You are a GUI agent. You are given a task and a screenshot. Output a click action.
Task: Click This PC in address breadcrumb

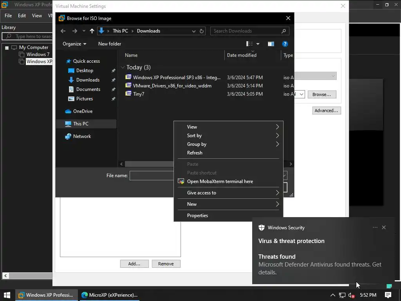coord(120,31)
